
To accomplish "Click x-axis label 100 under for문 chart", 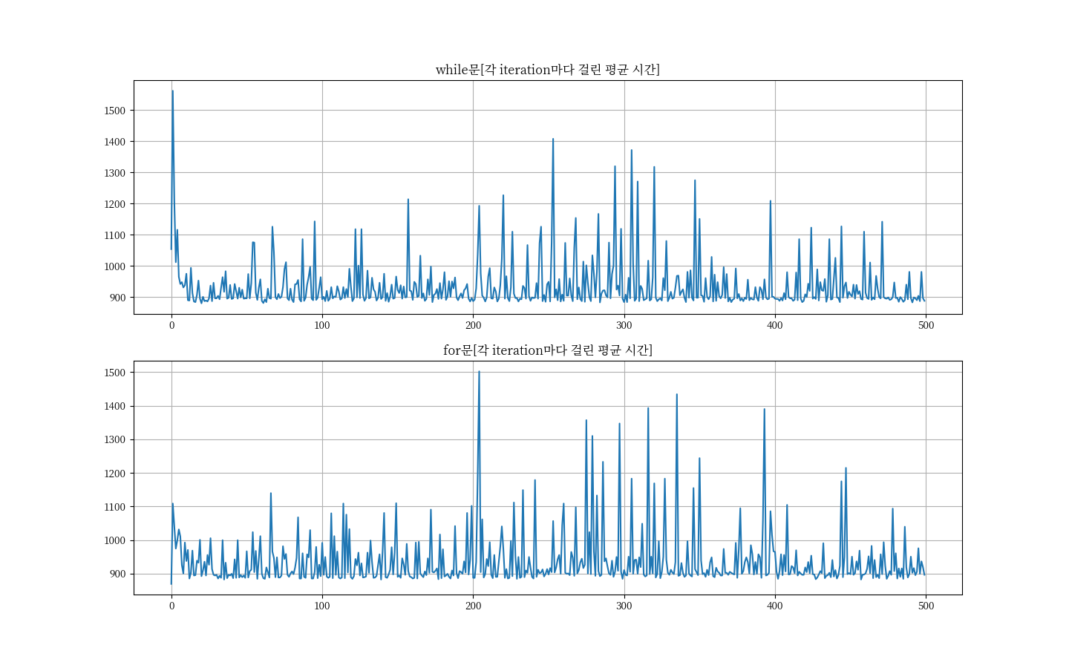I will [322, 606].
